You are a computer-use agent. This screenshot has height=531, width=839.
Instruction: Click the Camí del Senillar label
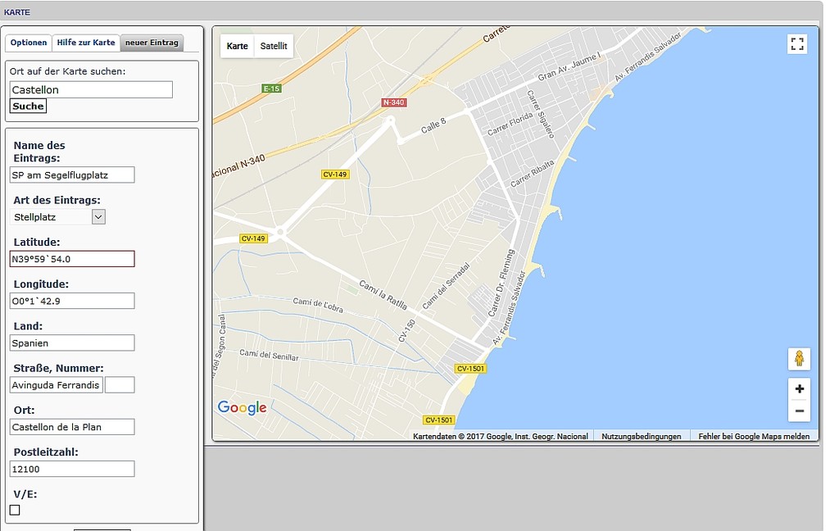point(269,355)
